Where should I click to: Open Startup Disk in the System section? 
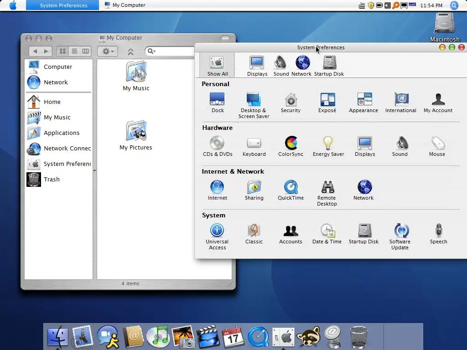(363, 234)
